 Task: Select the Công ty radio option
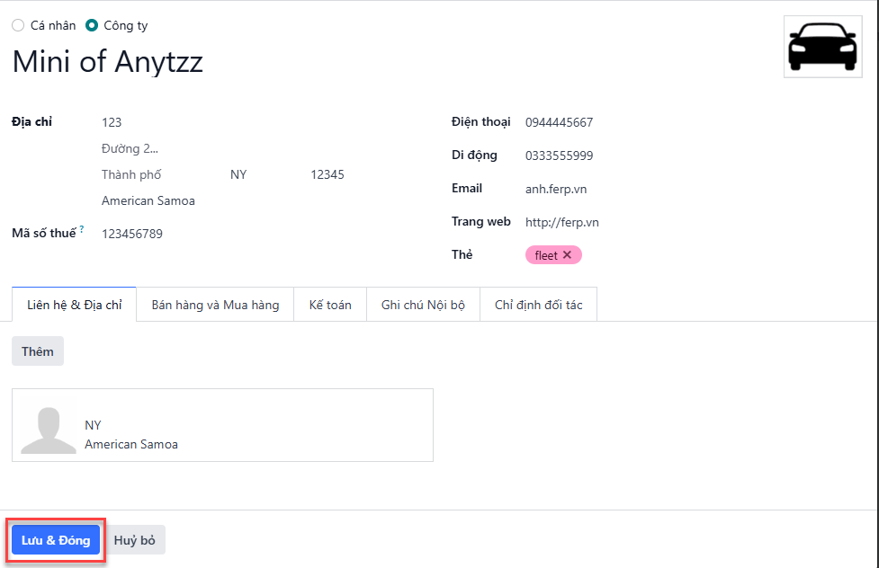(92, 25)
